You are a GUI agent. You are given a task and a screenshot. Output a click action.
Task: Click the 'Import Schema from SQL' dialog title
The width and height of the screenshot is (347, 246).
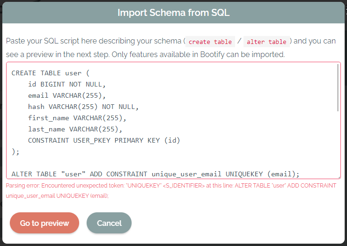tap(173, 13)
